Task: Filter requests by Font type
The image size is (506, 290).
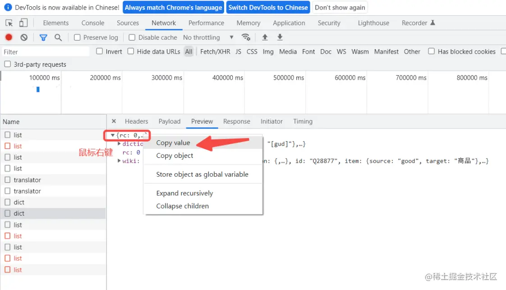Action: [308, 51]
